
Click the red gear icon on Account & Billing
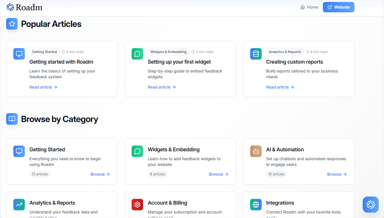137,205
